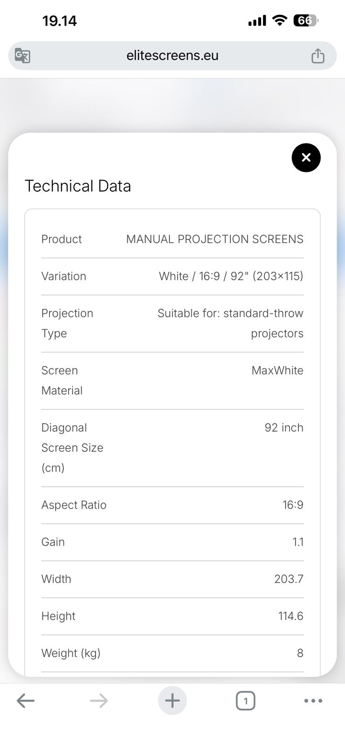Viewport: 345px width, 746px height.
Task: Go back with the back arrow
Action: coord(26,700)
